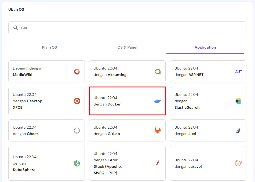255x182 pixels.
Task: Click the .NET logo icon
Action: 238,72
